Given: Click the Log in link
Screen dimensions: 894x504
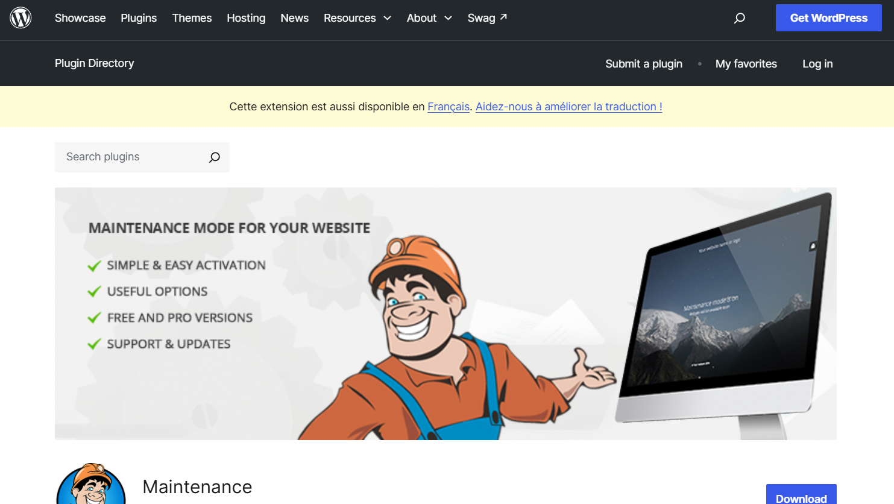Looking at the screenshot, I should 817,64.
